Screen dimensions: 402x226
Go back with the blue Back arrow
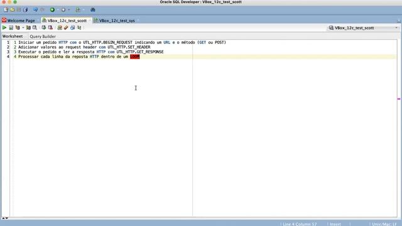click(35, 10)
